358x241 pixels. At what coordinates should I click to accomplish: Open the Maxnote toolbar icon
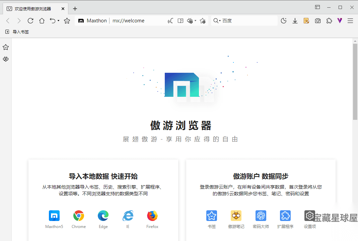click(306, 21)
